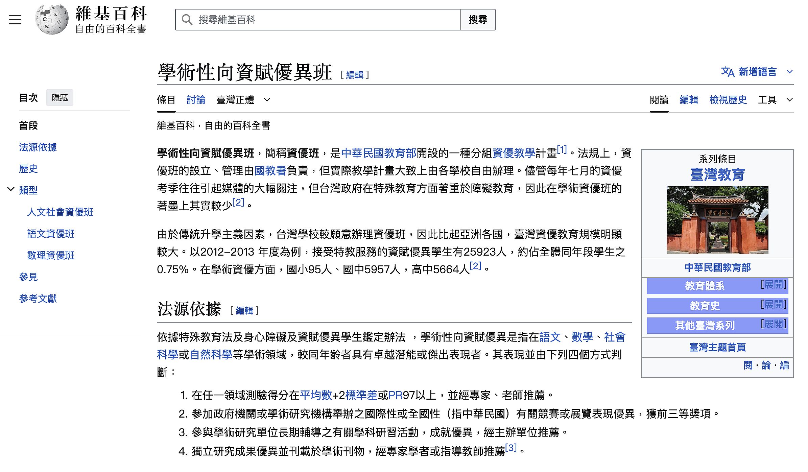The width and height of the screenshot is (808, 472).
Task: Collapse the 類型 section in contents
Action: [11, 189]
